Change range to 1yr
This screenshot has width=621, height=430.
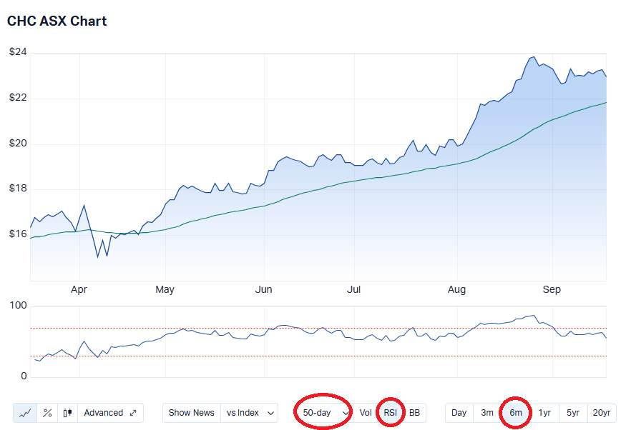coord(544,413)
